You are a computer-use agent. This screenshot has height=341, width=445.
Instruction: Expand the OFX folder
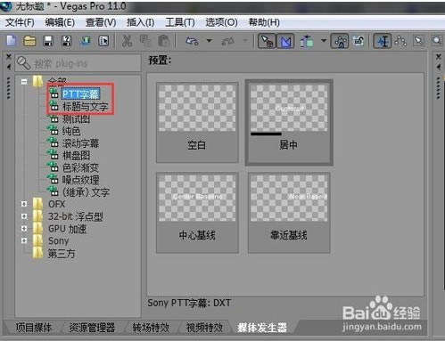point(24,204)
